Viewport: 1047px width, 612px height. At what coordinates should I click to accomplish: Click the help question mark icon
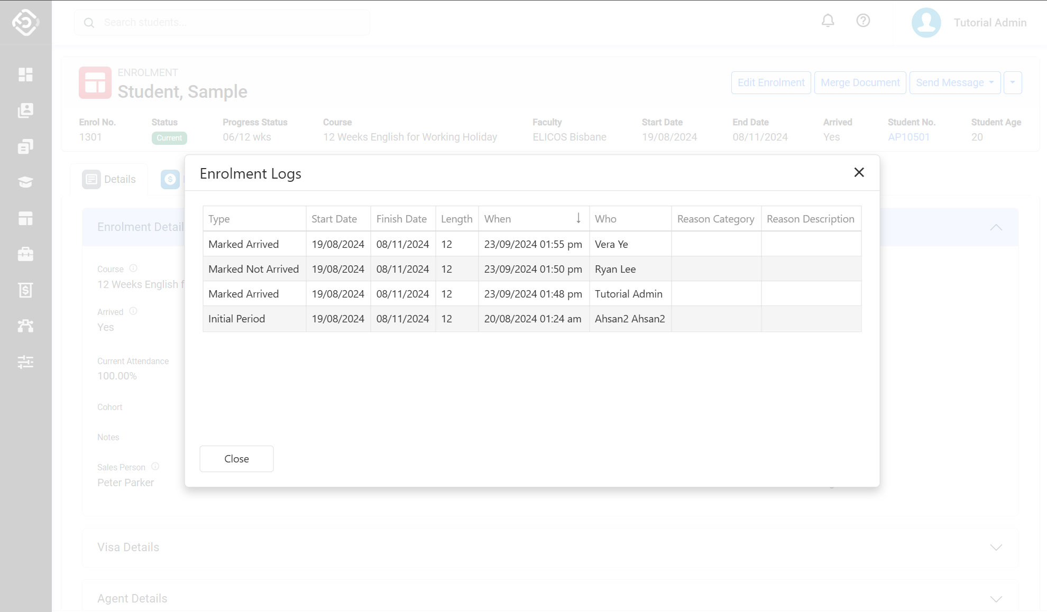pos(863,21)
